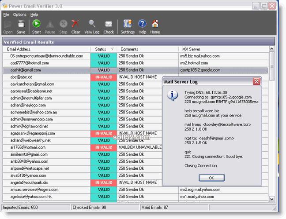Screen dimensions: 286x219
Task: Click mx5.biz.mail.yahoo.com MX server cell
Action: tap(223, 56)
